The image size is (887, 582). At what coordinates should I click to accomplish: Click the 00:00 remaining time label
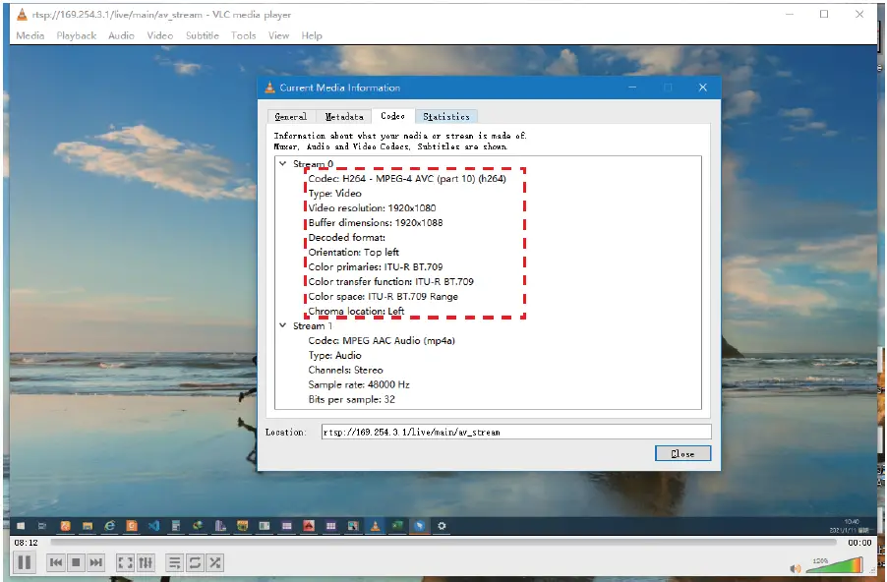[859, 543]
